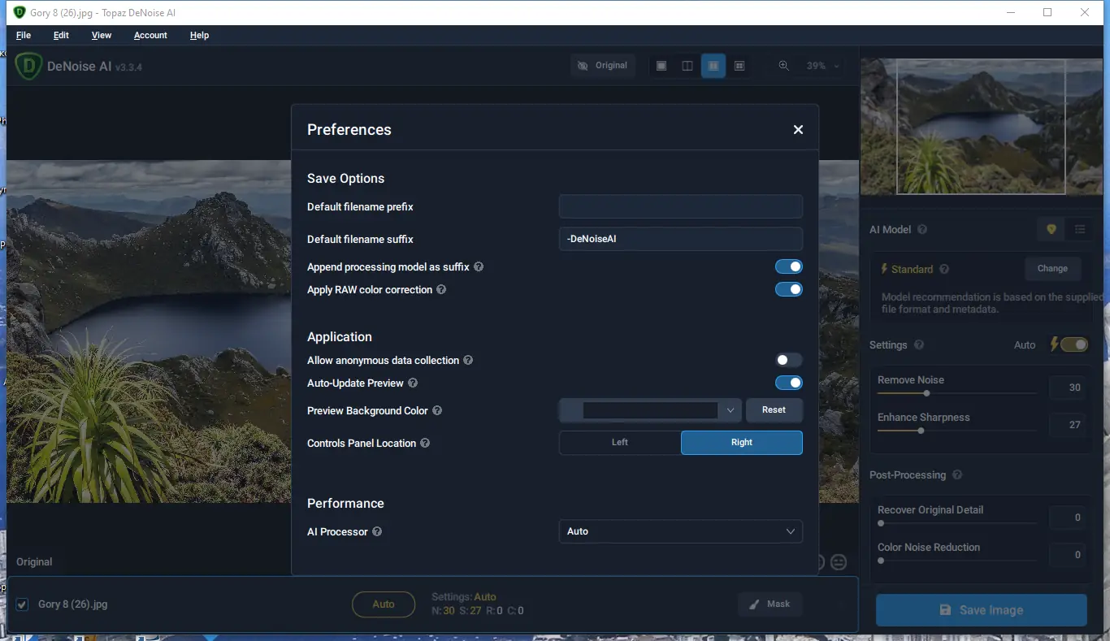Set Controls Panel Location to Right
The width and height of the screenshot is (1110, 641).
pyautogui.click(x=742, y=443)
